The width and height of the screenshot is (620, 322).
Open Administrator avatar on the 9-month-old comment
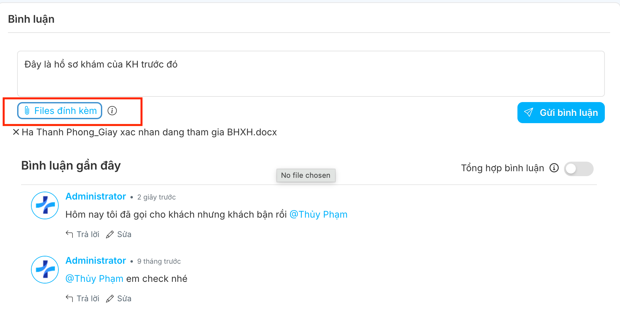45,270
